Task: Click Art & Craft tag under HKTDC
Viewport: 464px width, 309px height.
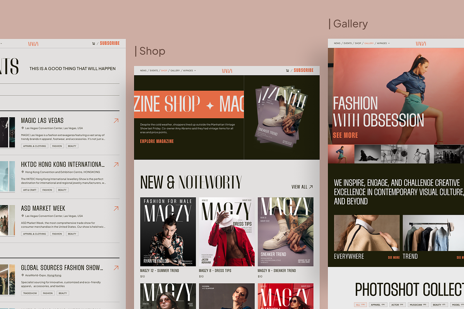Action: tap(30, 190)
